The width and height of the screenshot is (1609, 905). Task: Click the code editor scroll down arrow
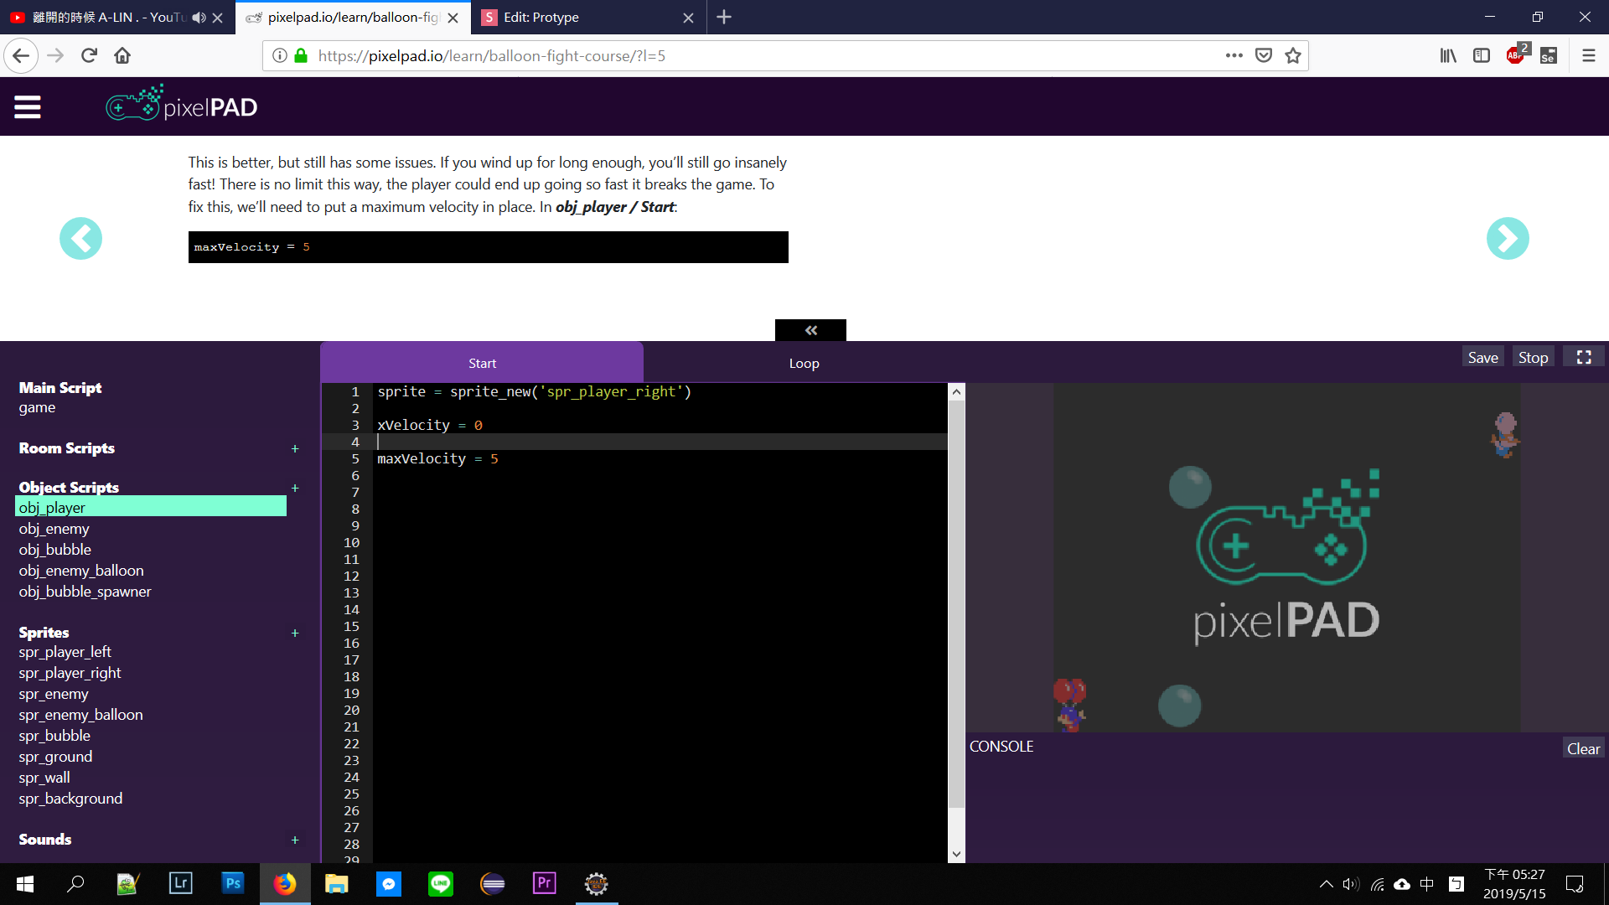[x=956, y=854]
